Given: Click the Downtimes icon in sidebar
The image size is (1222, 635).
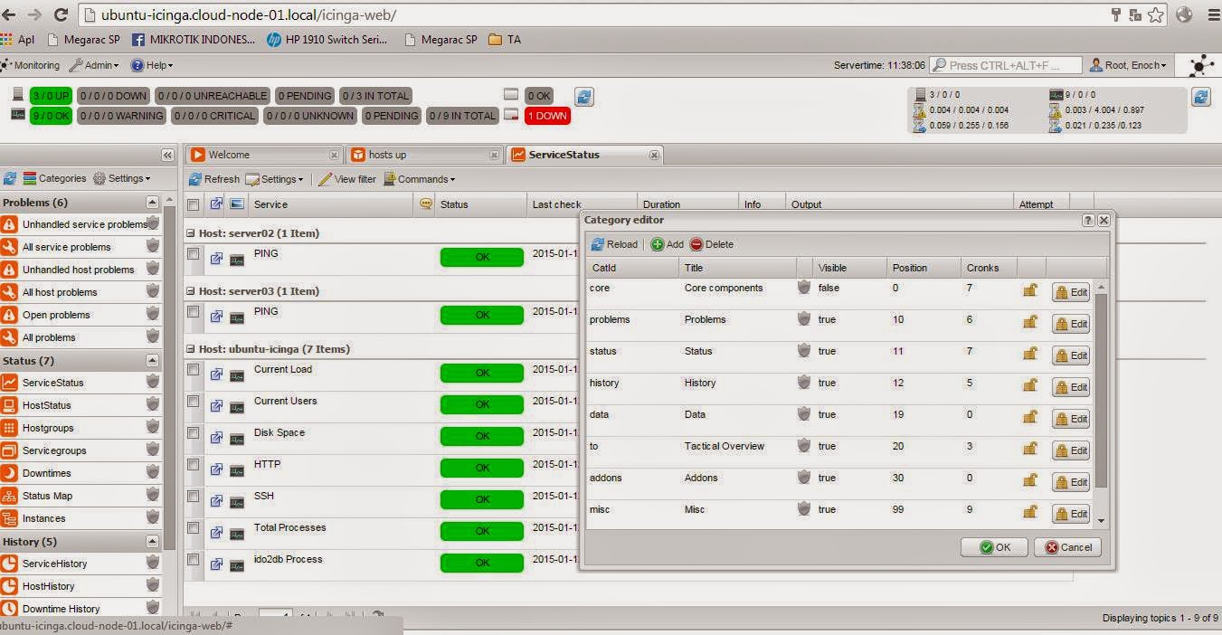Looking at the screenshot, I should [x=9, y=473].
